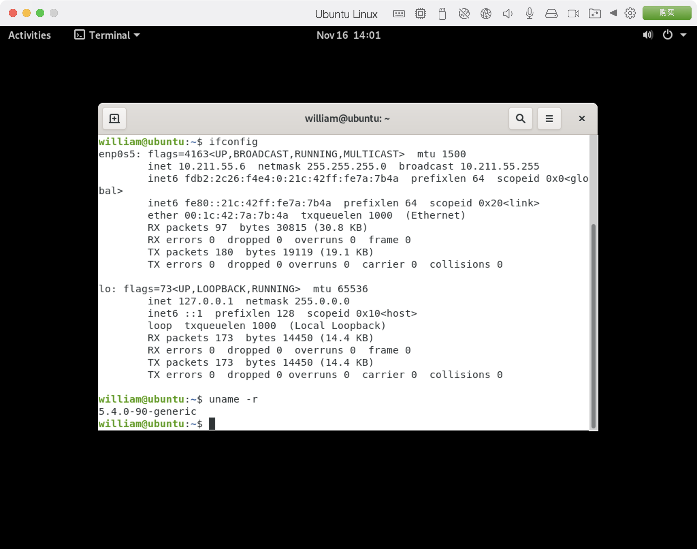Click the Mac green fullscreen button
The height and width of the screenshot is (549, 697).
pyautogui.click(x=40, y=13)
